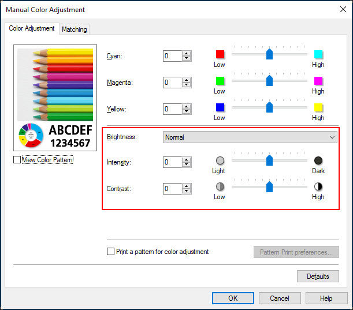353x310 pixels.
Task: Increase Intensity value with up arrow
Action: [186, 160]
